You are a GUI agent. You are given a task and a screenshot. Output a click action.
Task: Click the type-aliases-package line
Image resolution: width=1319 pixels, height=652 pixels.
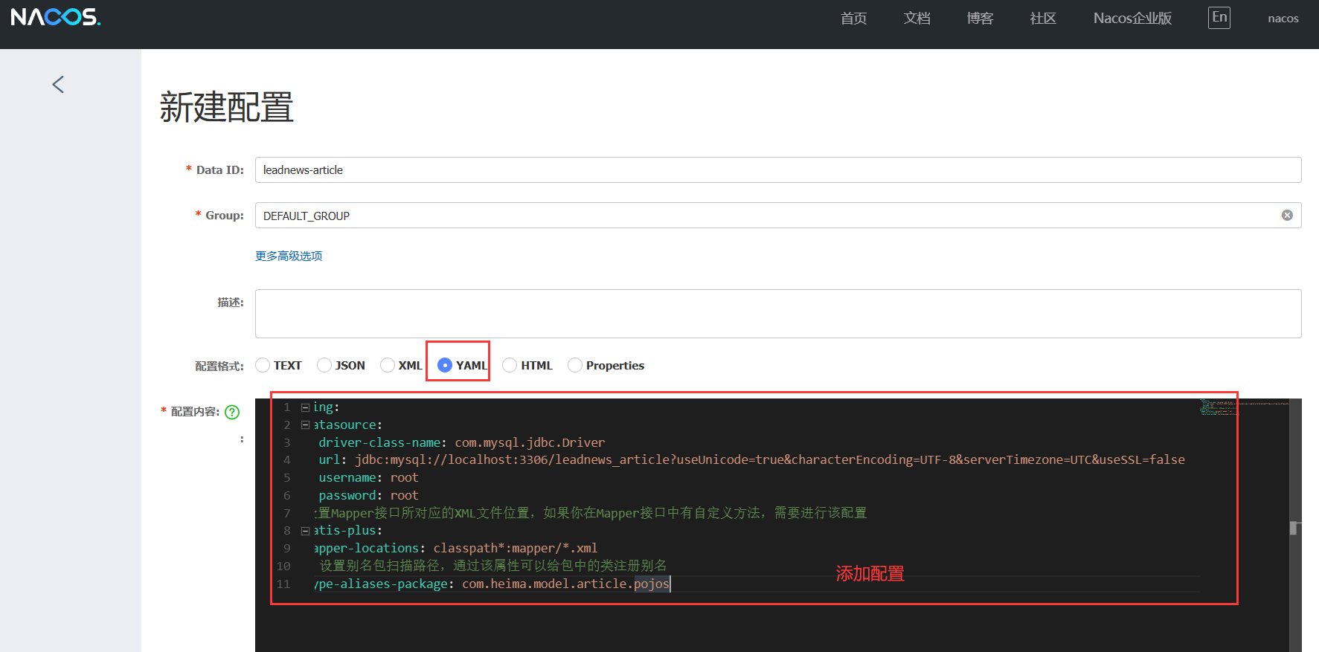[x=491, y=584]
